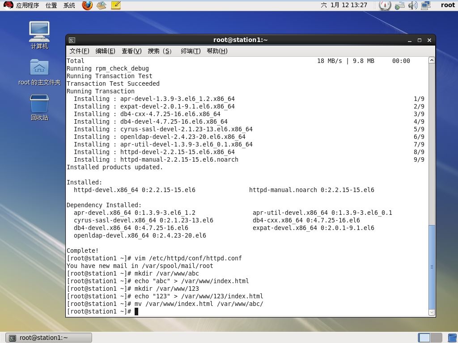Click the '9/9' install progress counter
Screen dimensions: 458x343
pyautogui.click(x=419, y=160)
